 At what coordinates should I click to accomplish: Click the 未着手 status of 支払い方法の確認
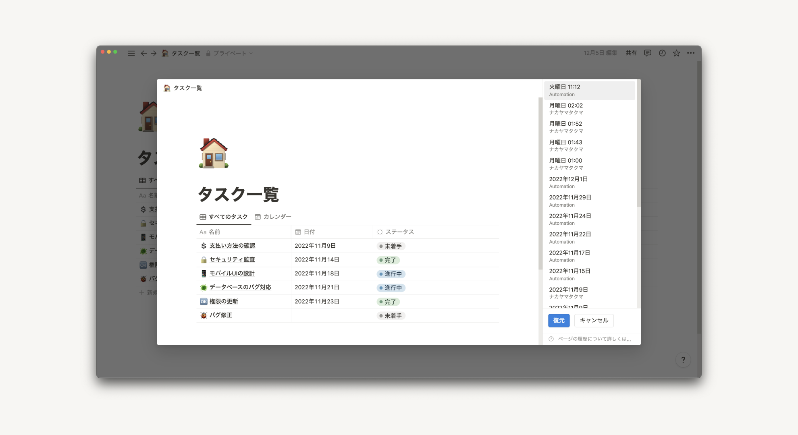390,246
